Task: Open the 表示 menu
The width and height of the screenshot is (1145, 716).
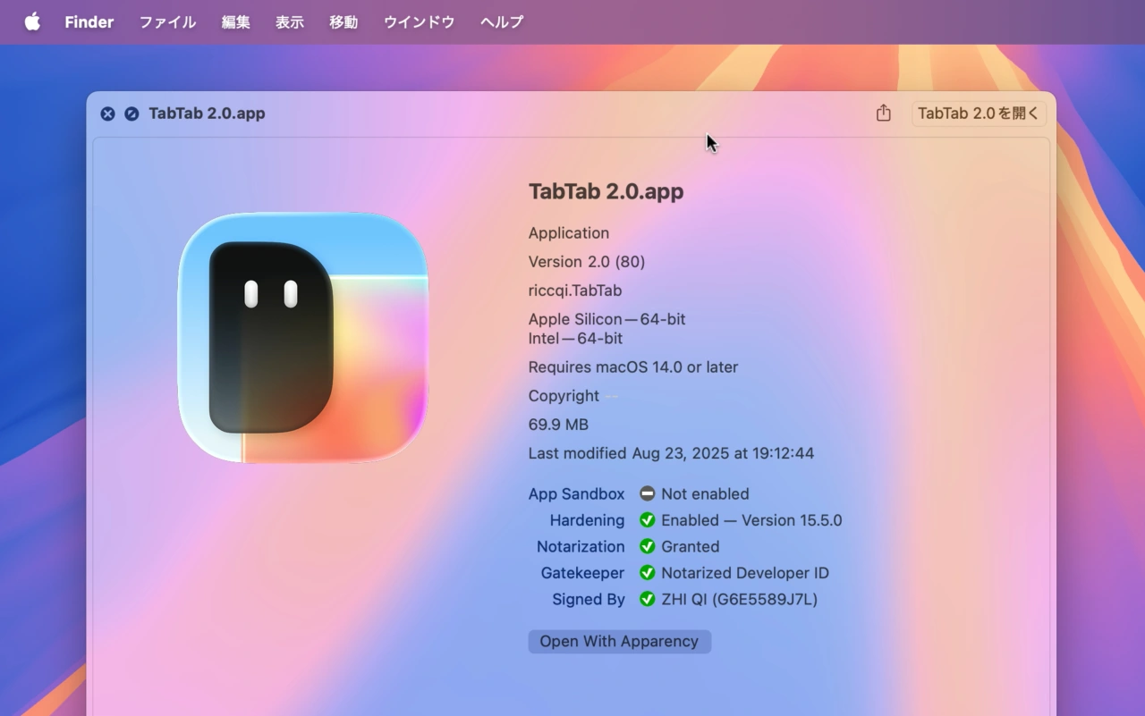Action: point(289,21)
